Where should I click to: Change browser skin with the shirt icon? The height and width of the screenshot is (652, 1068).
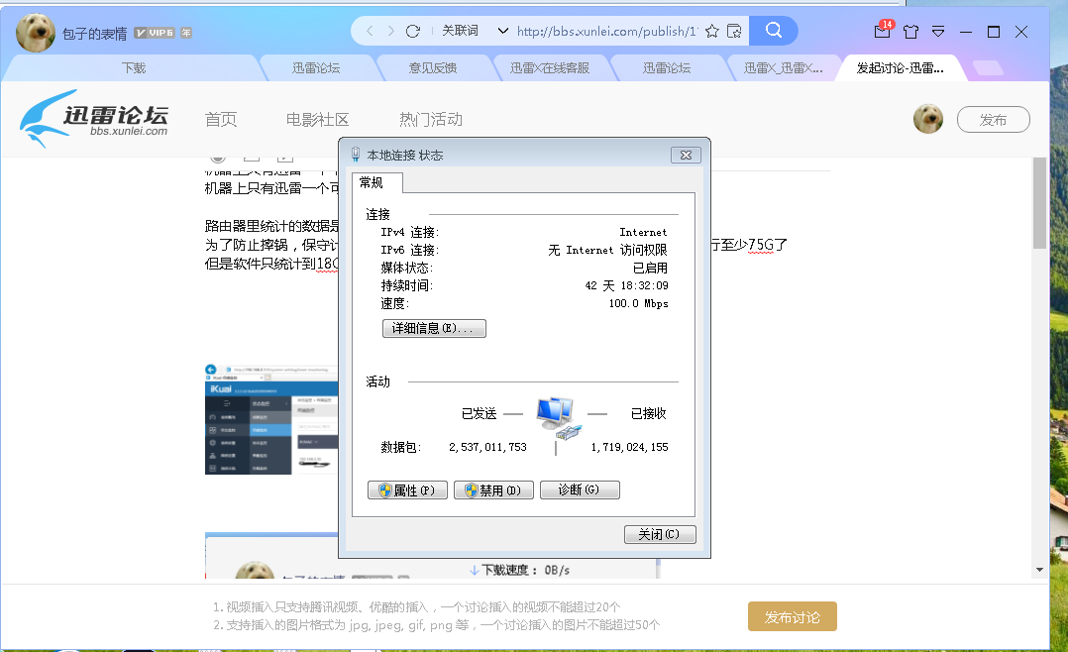coord(910,32)
